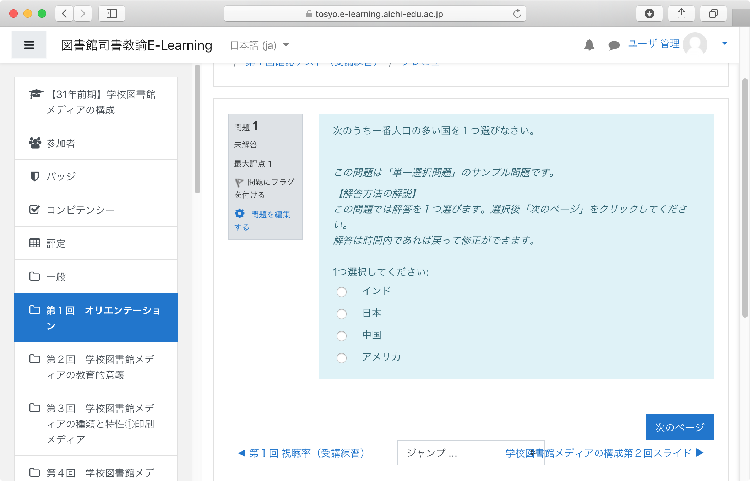
Task: Go to 学校図書館メディアの構成第２回スライド next activity
Action: point(604,453)
